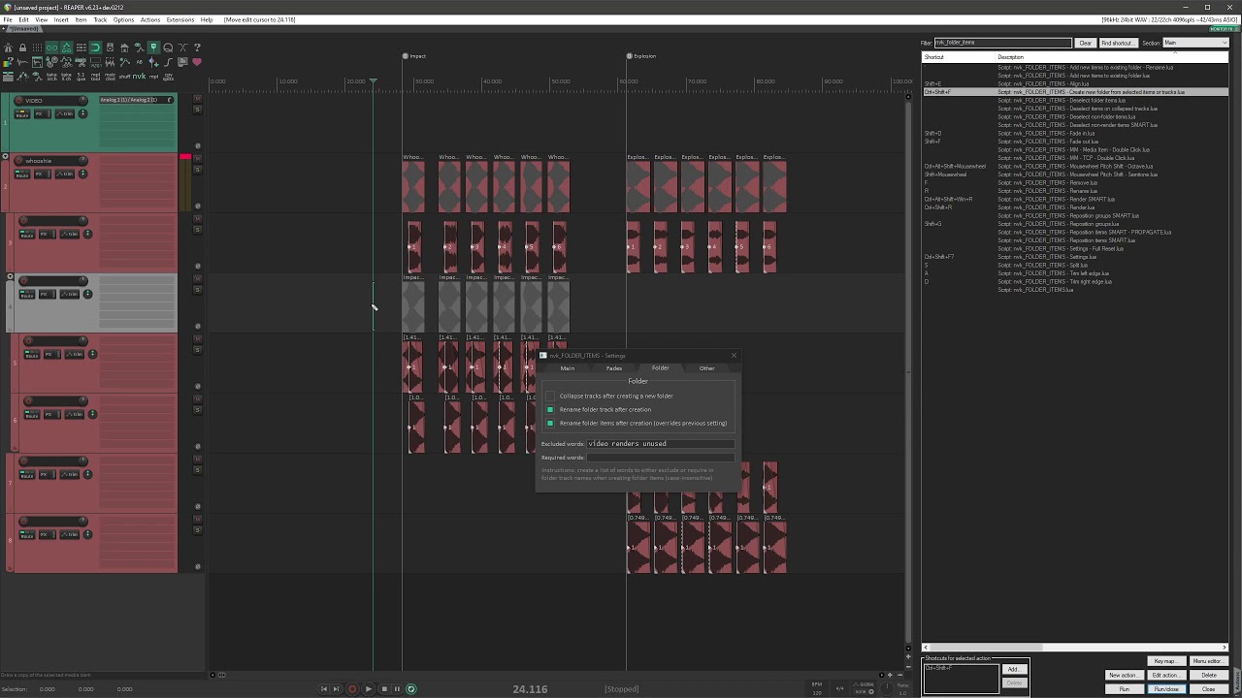
Task: Select the Align.lua action row
Action: 1075,83
